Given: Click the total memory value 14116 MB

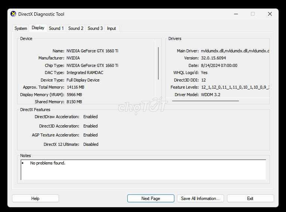Looking at the screenshot, I should click(x=75, y=87).
